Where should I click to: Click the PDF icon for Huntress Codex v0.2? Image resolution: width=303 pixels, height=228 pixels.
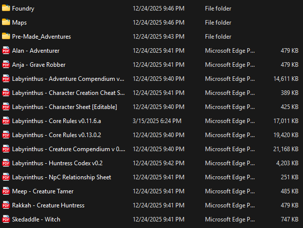tap(6, 163)
